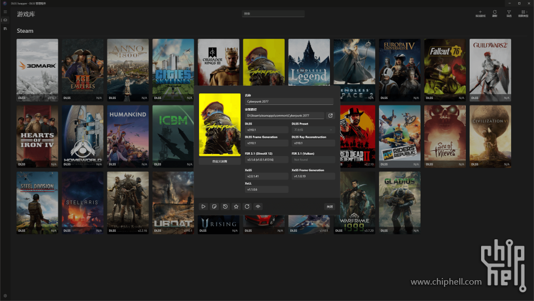Image resolution: width=534 pixels, height=301 pixels.
Task: Click the Steam section heading
Action: tap(25, 31)
